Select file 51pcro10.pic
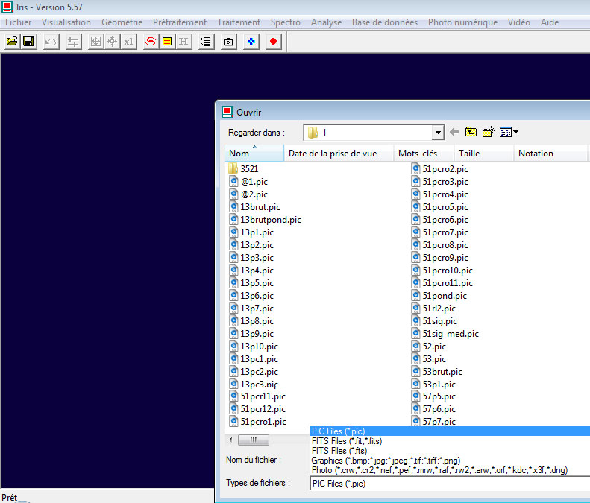Image resolution: width=590 pixels, height=503 pixels. coord(442,271)
